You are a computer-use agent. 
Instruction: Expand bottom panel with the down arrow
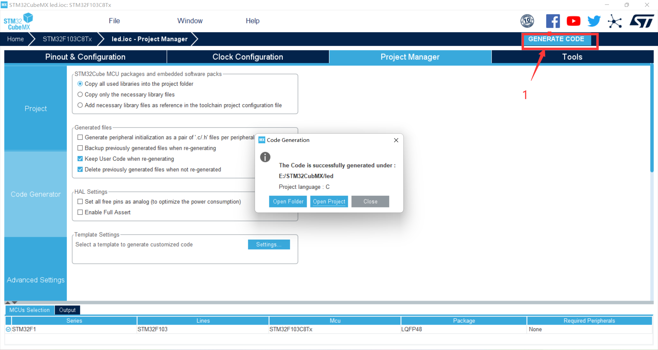[14, 303]
